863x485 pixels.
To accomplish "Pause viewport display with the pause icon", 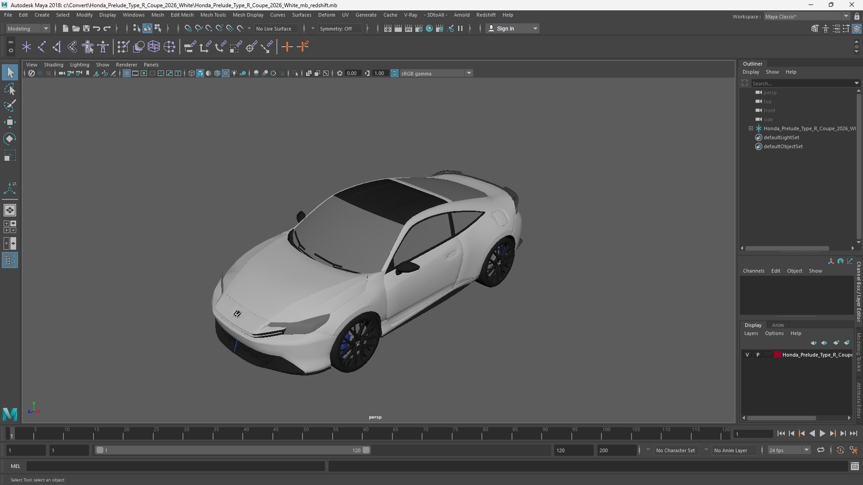I will pos(460,28).
